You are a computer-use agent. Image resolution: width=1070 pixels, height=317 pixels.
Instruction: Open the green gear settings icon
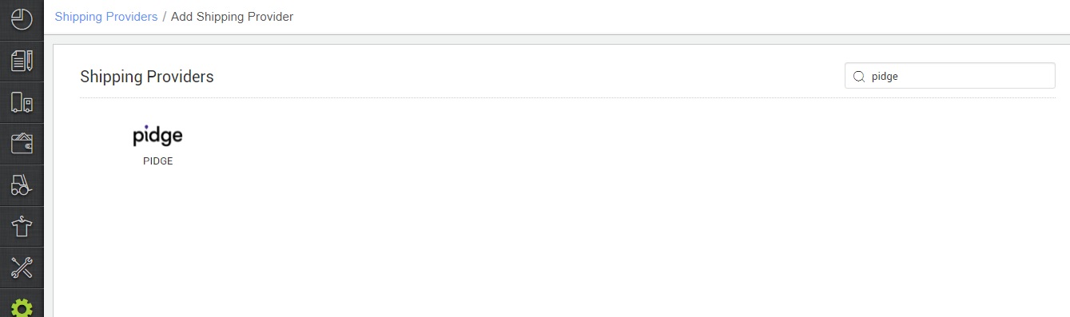pos(22,307)
